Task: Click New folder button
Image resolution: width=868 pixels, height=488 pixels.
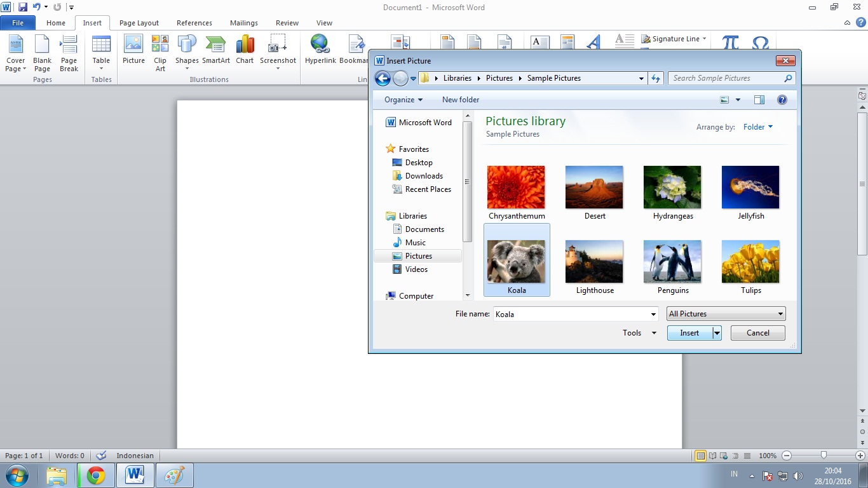Action: (x=461, y=100)
